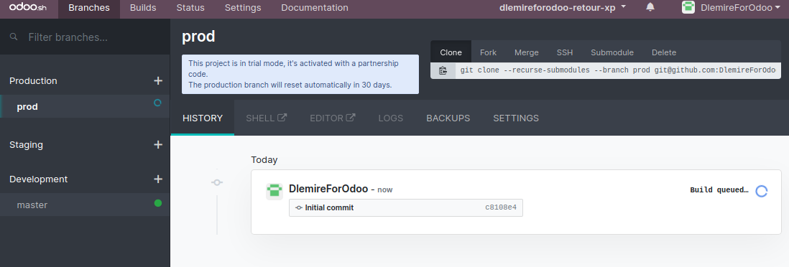Add a new Development branch with plus
Image resolution: width=789 pixels, height=267 pixels.
(158, 179)
